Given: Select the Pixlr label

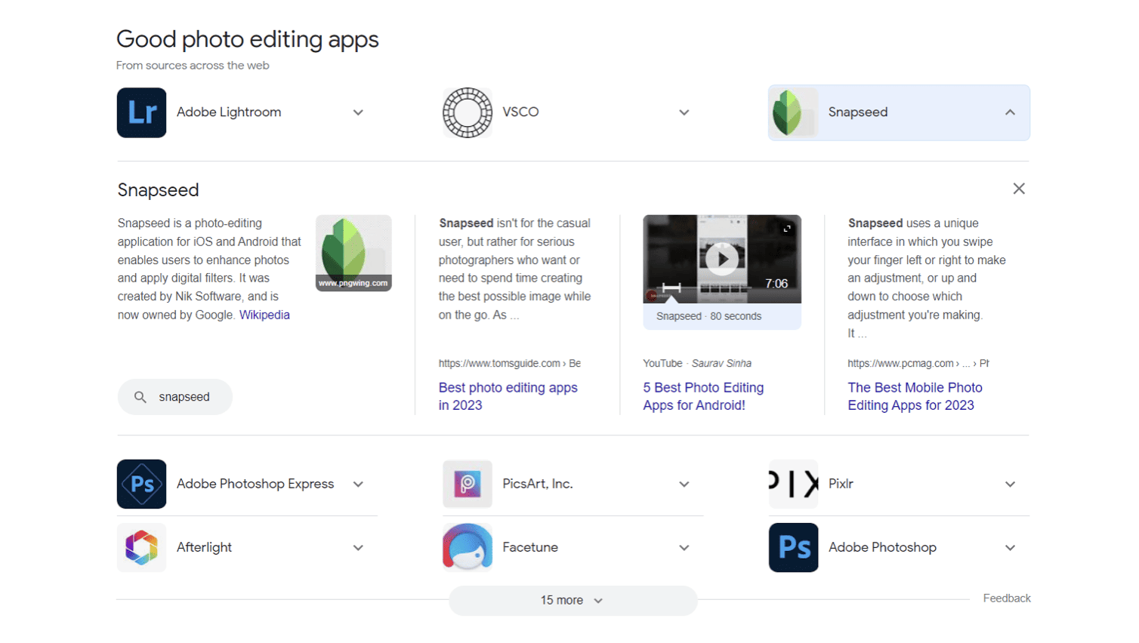Looking at the screenshot, I should click(841, 484).
